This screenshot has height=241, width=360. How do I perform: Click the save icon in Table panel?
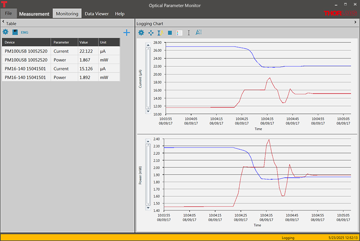point(15,32)
